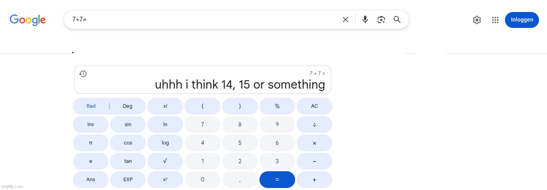This screenshot has width=547, height=190.
Task: Clear the search box with the X icon
Action: 346,20
